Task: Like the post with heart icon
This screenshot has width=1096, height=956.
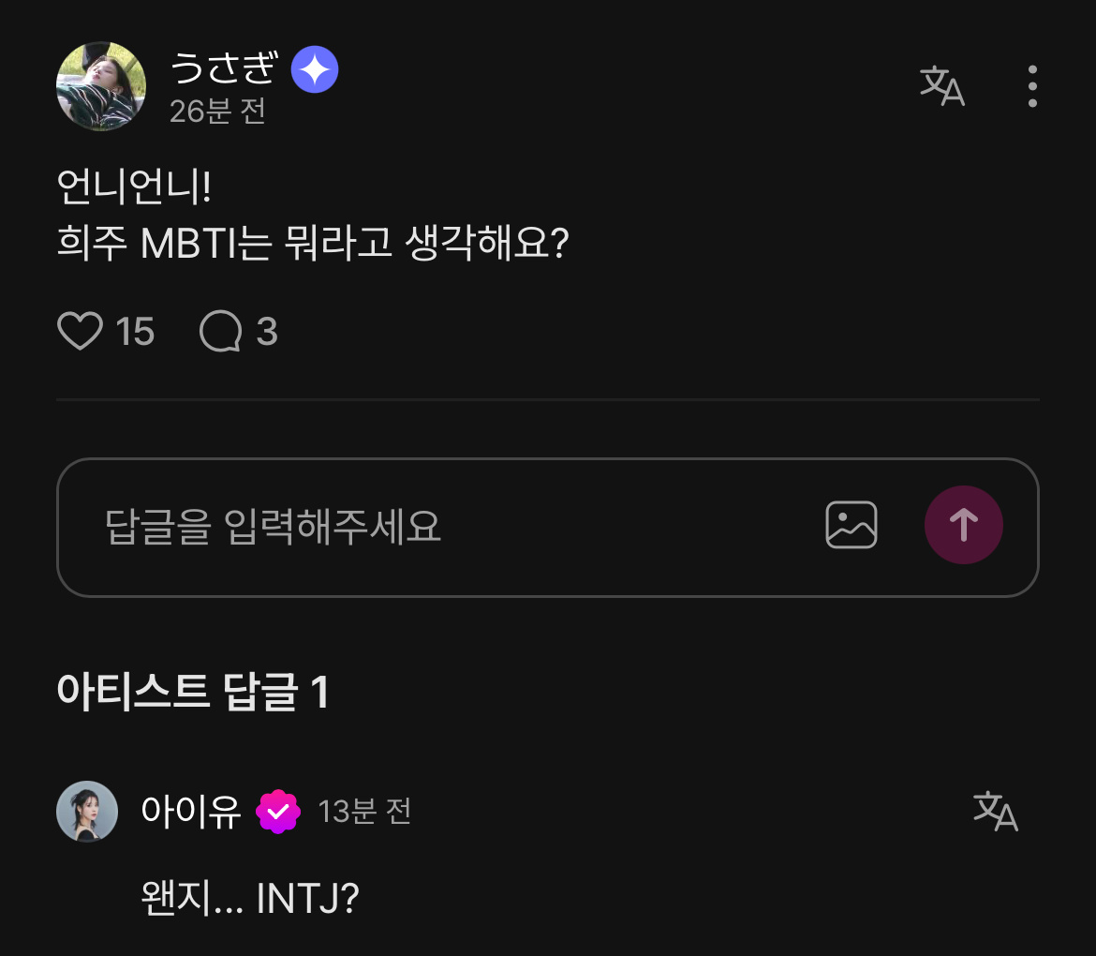Action: (x=80, y=332)
